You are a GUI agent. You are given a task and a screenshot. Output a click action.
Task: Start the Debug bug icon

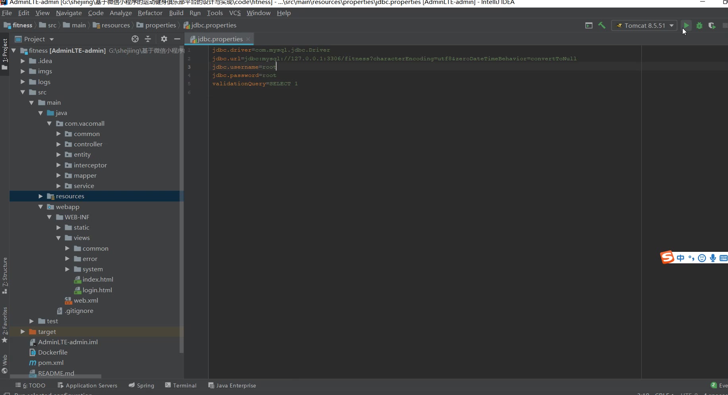tap(699, 25)
